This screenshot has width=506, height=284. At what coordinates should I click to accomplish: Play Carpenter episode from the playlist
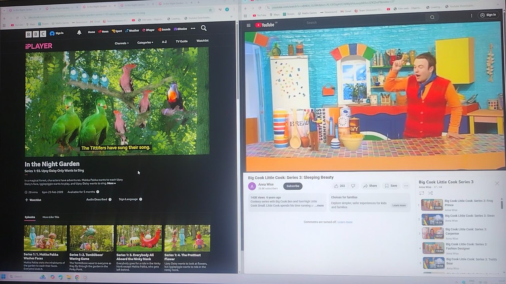[x=459, y=234]
